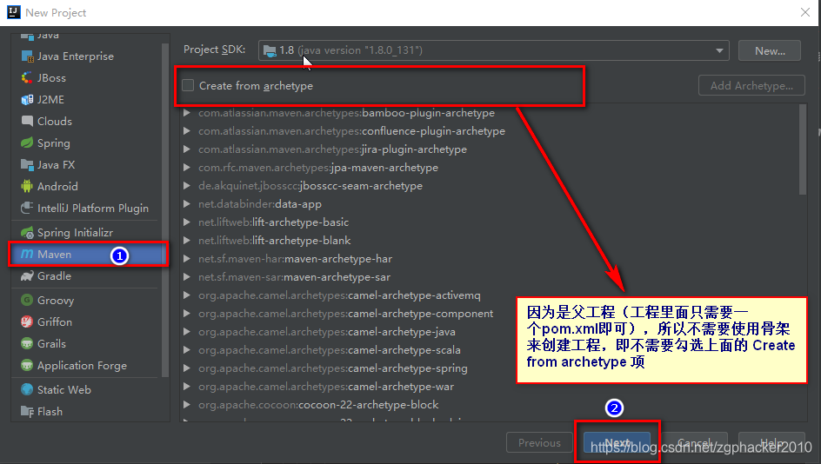Click the SDK folder icon in the combo box
821x464 pixels.
point(270,50)
